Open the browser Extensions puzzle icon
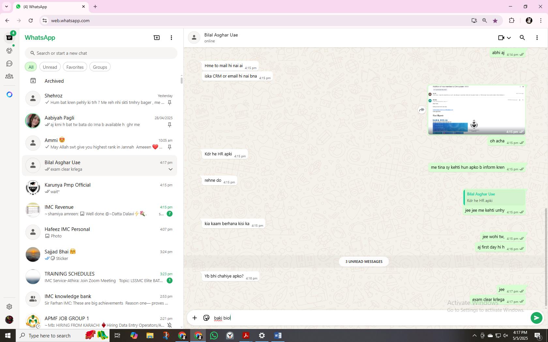The width and height of the screenshot is (548, 342). pos(511,21)
